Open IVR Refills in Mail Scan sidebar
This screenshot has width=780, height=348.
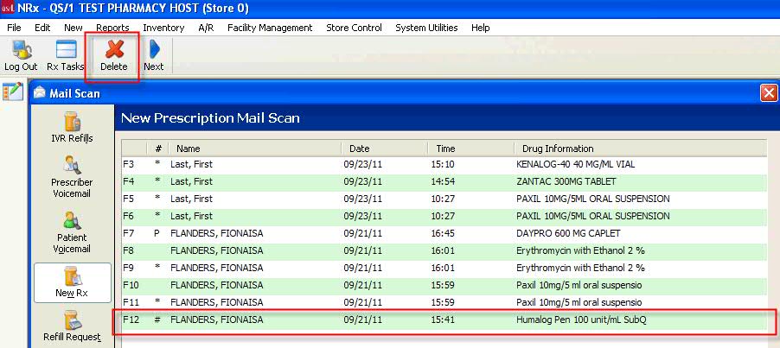[72, 127]
